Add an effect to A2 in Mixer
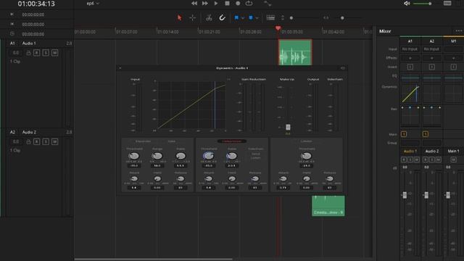The width and height of the screenshot is (464, 261). tap(432, 58)
